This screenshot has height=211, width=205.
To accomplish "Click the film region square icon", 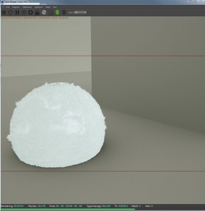I will (x=50, y=13).
